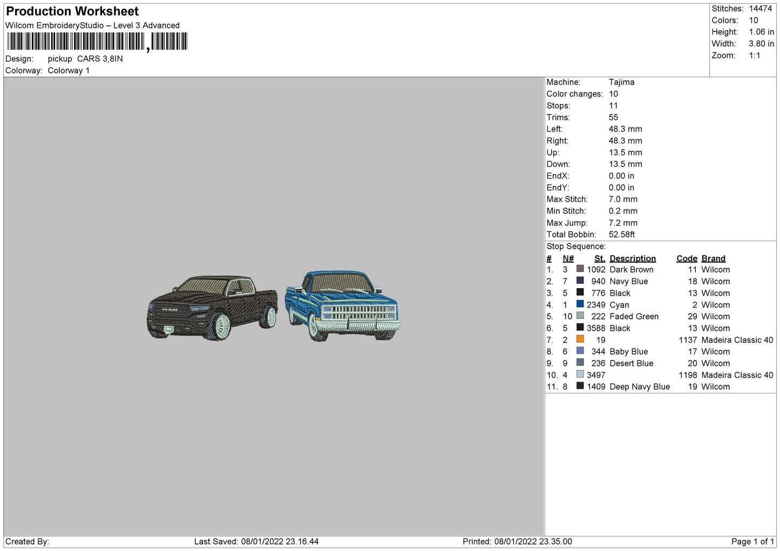Click the design name 'pickup CARS 3,8IN'

tap(85, 59)
